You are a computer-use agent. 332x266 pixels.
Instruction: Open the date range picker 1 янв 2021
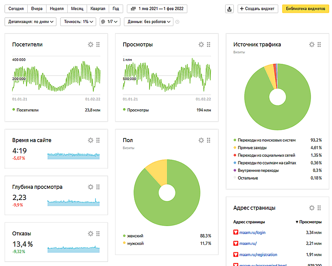coord(157,9)
